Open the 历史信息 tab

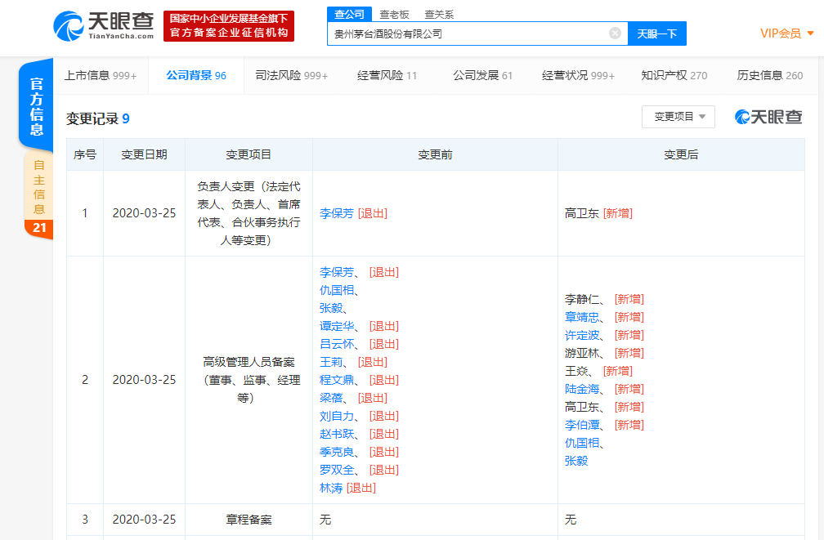pos(770,76)
